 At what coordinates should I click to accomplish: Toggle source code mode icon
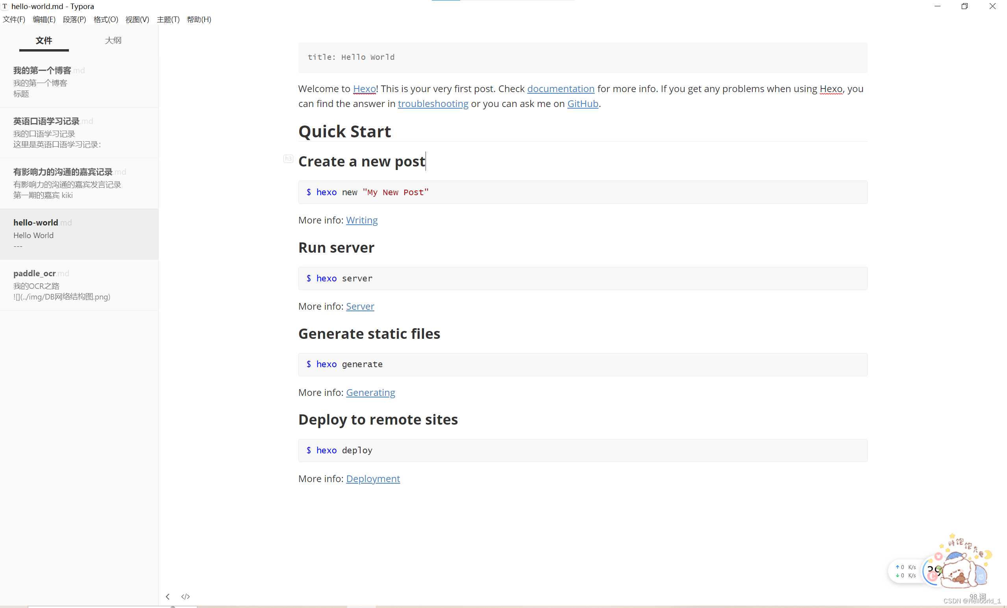(x=185, y=597)
